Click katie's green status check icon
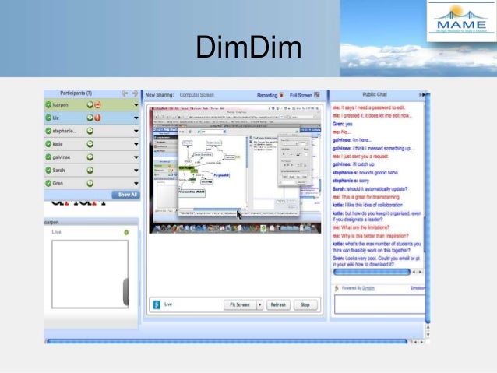The image size is (497, 373). pos(48,144)
